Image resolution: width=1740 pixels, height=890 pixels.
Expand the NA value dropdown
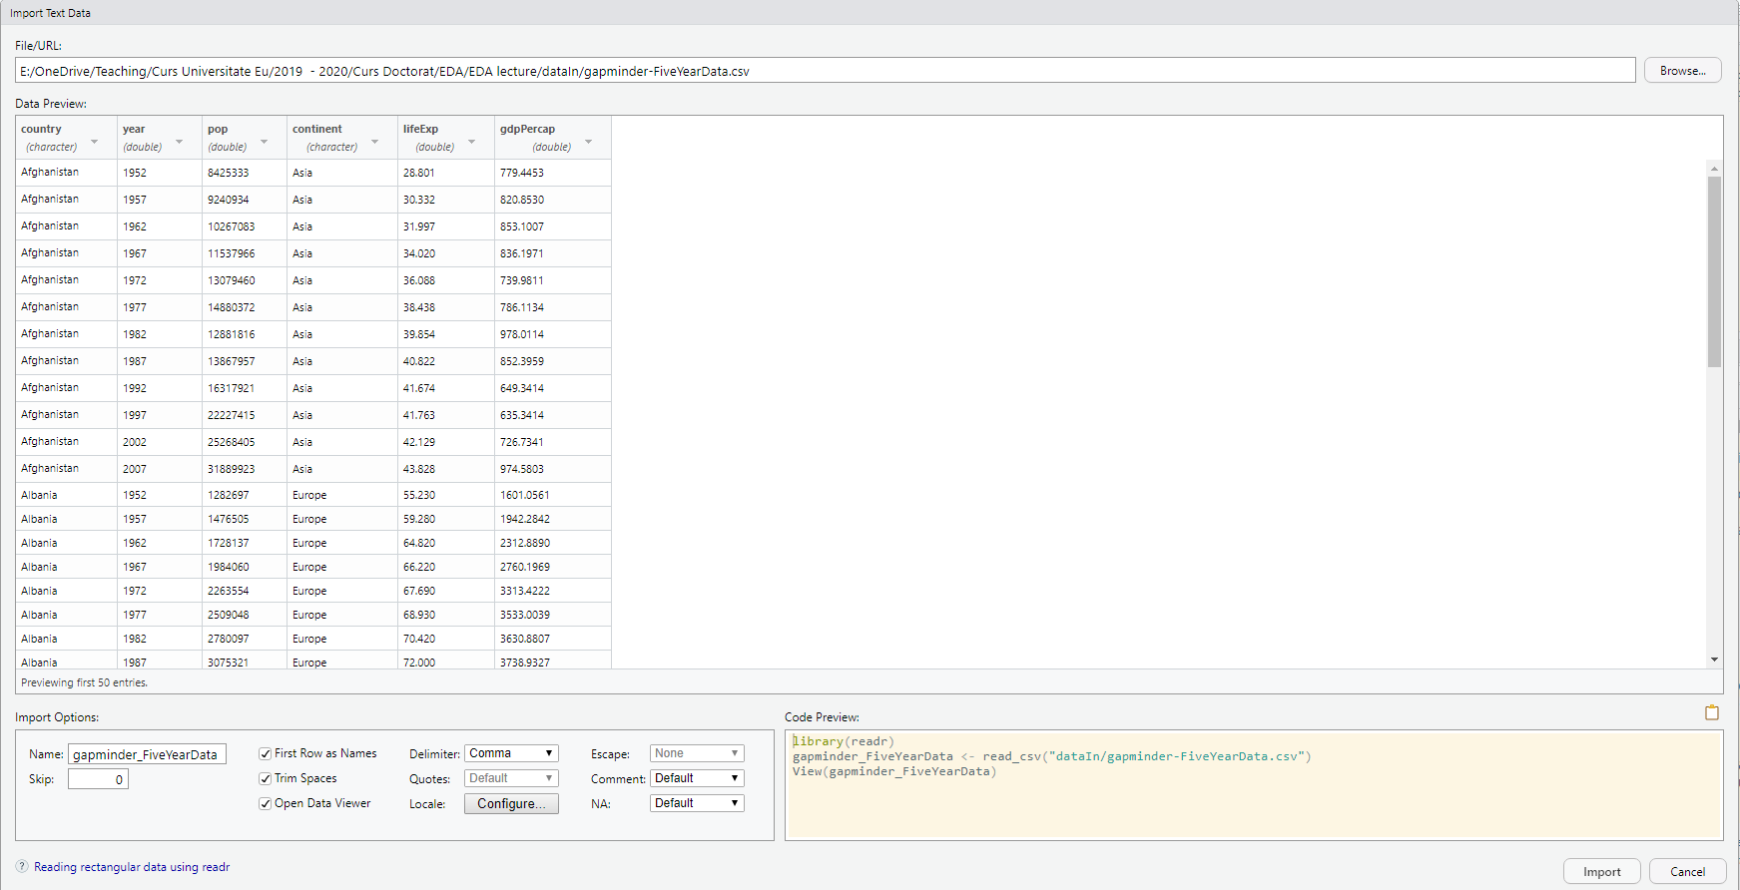[x=697, y=803]
